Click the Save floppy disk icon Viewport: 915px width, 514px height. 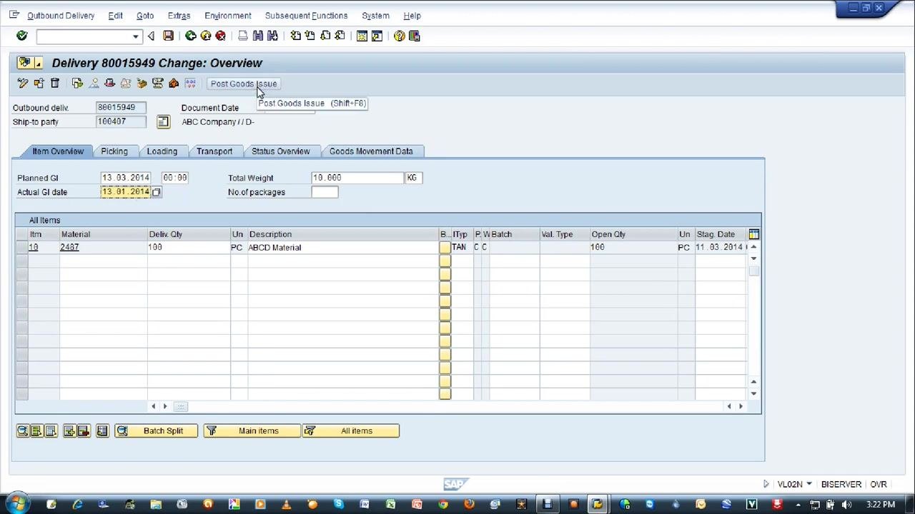pyautogui.click(x=168, y=36)
